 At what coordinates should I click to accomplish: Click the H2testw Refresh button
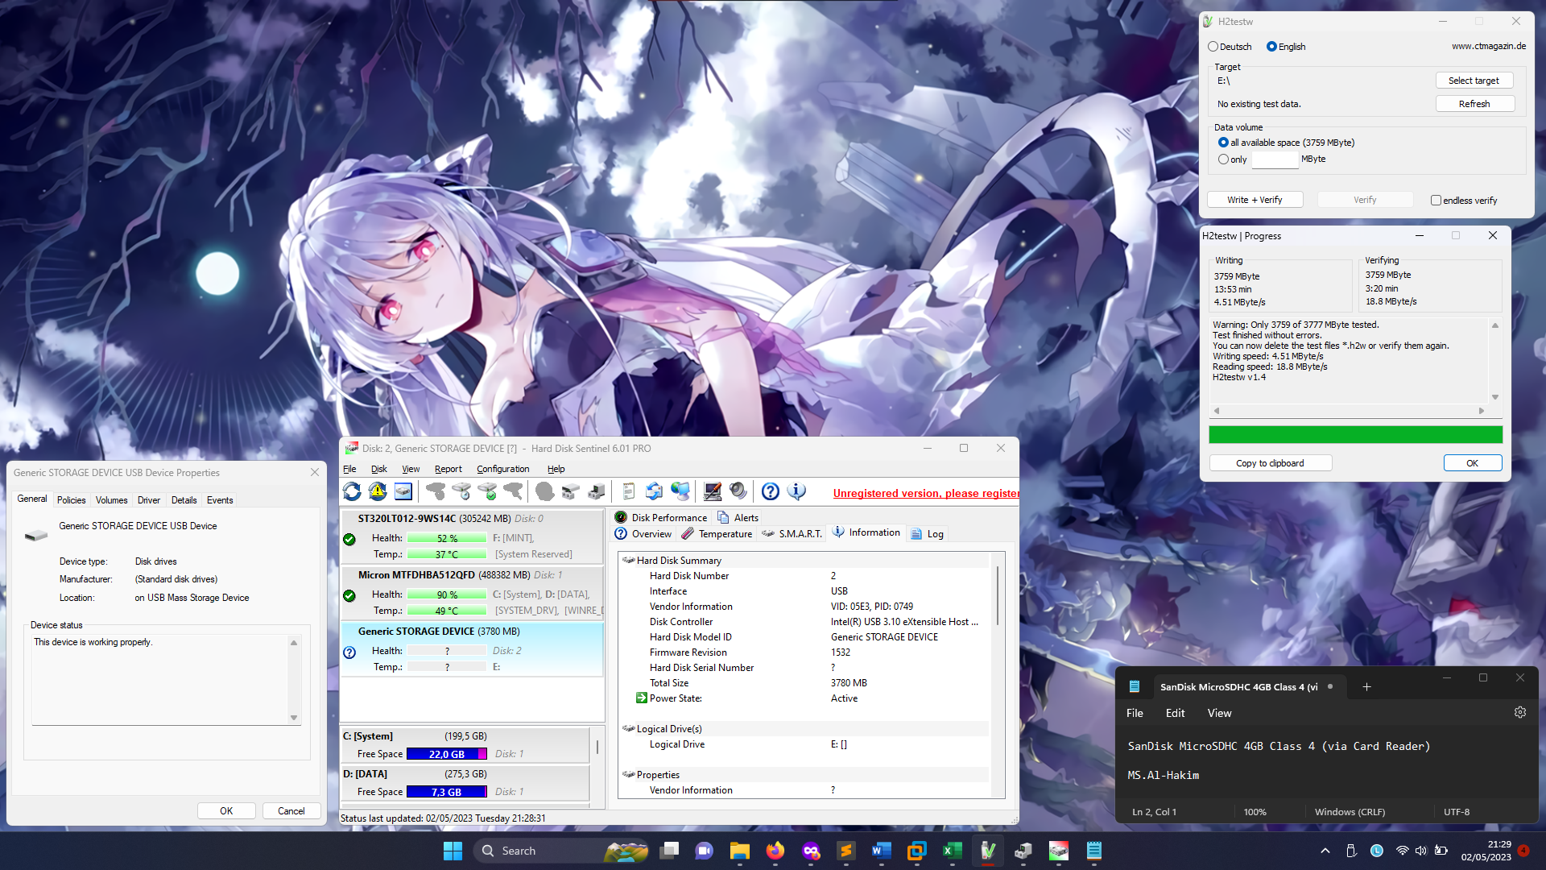click(x=1474, y=104)
